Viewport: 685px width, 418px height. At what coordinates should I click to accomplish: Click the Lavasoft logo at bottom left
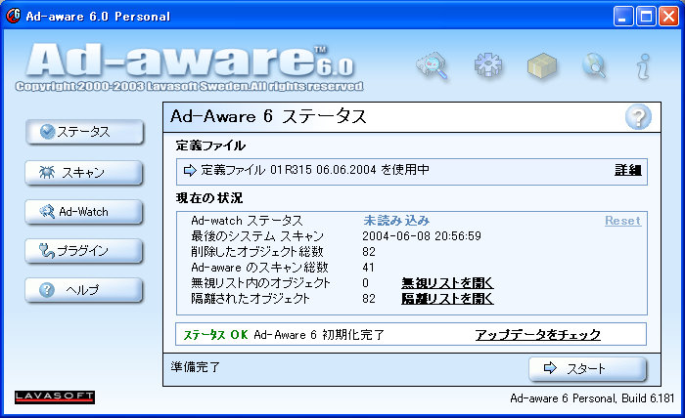pos(55,397)
